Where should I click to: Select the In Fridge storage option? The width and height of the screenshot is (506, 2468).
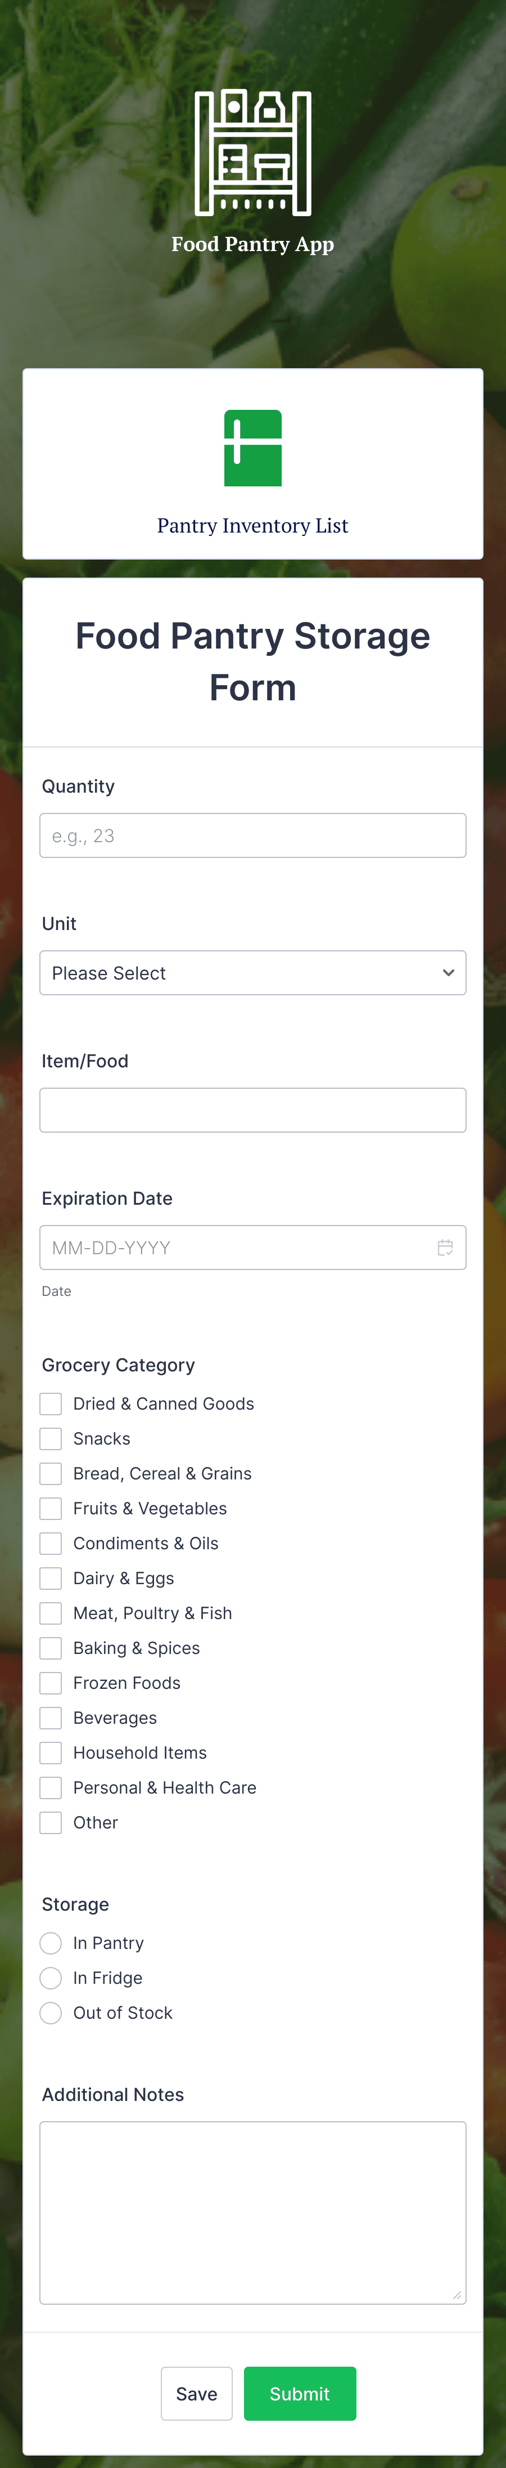51,1978
